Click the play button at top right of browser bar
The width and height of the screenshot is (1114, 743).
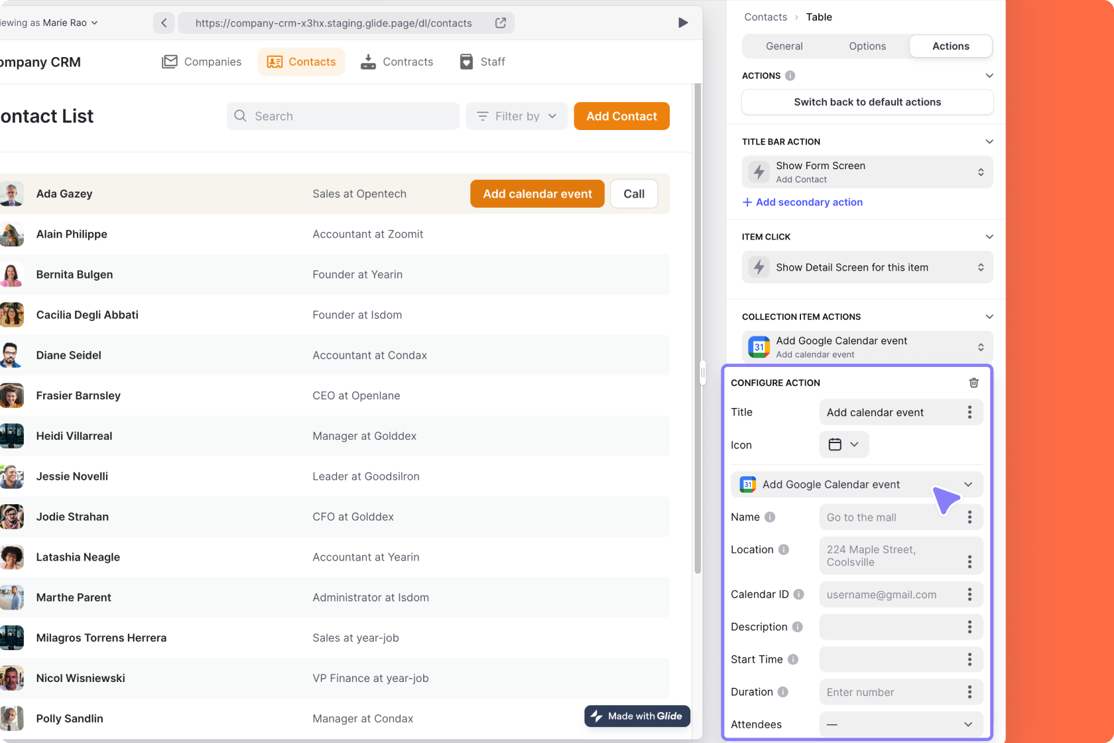684,23
